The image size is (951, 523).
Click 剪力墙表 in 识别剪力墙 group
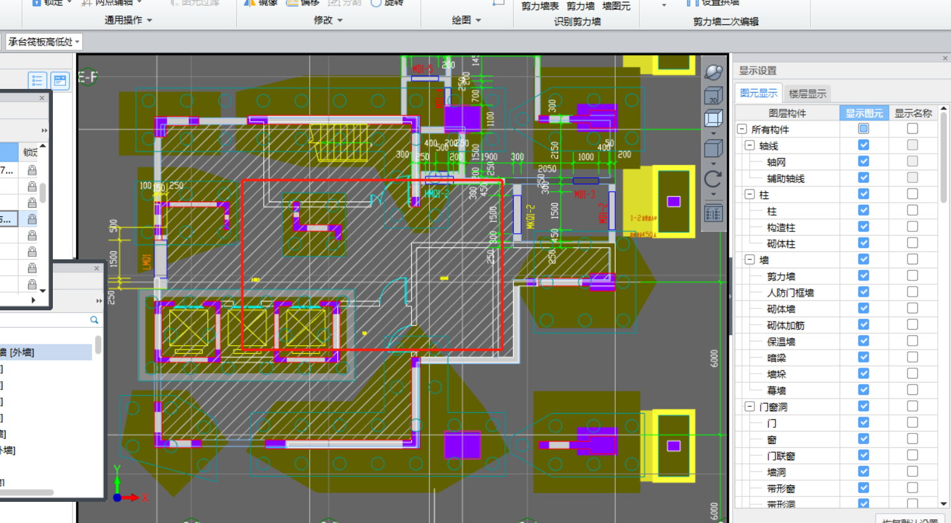tap(540, 6)
